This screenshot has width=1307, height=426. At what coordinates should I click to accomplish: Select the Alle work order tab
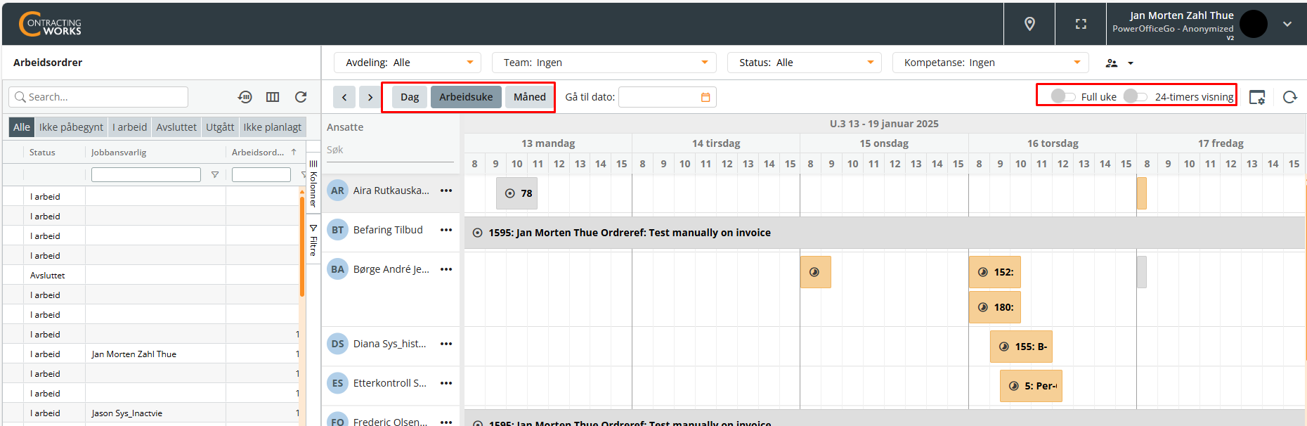[22, 127]
